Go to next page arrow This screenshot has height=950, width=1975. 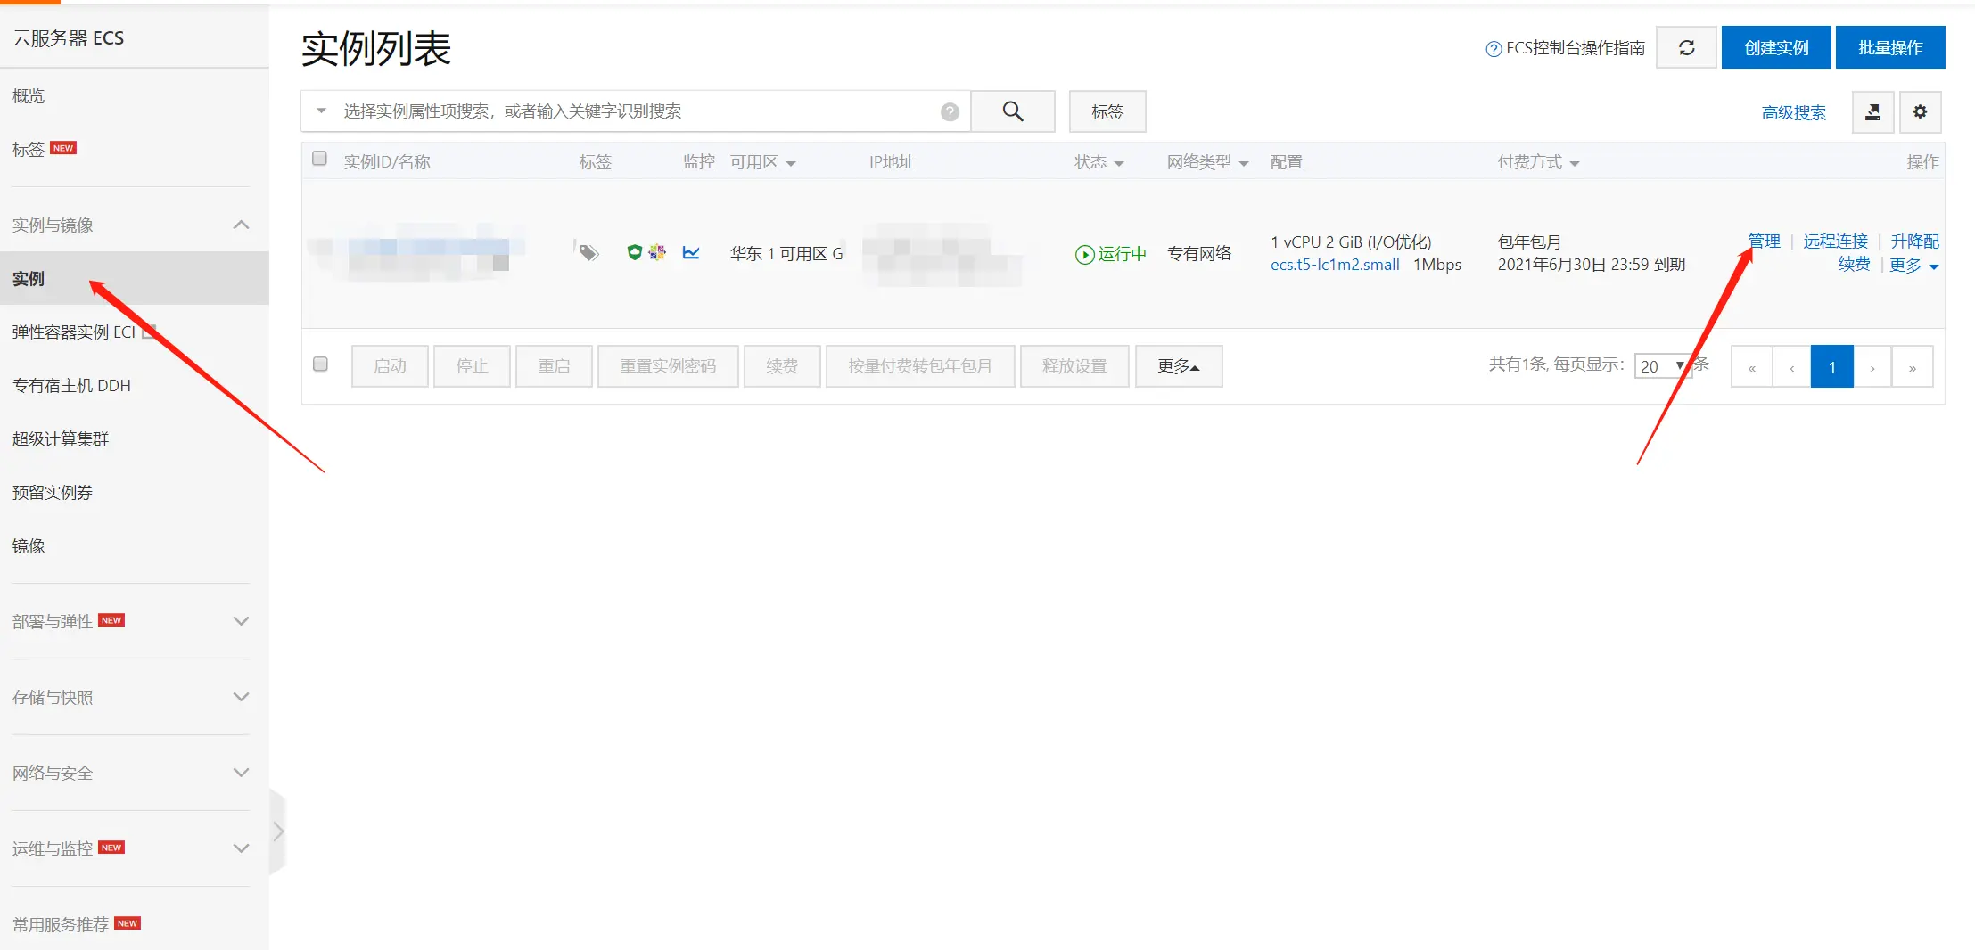[x=1872, y=366]
